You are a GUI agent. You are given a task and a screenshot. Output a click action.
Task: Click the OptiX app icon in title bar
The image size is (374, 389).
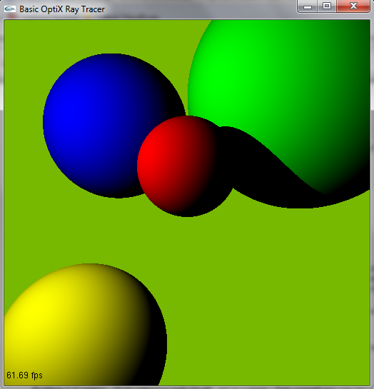click(x=10, y=9)
